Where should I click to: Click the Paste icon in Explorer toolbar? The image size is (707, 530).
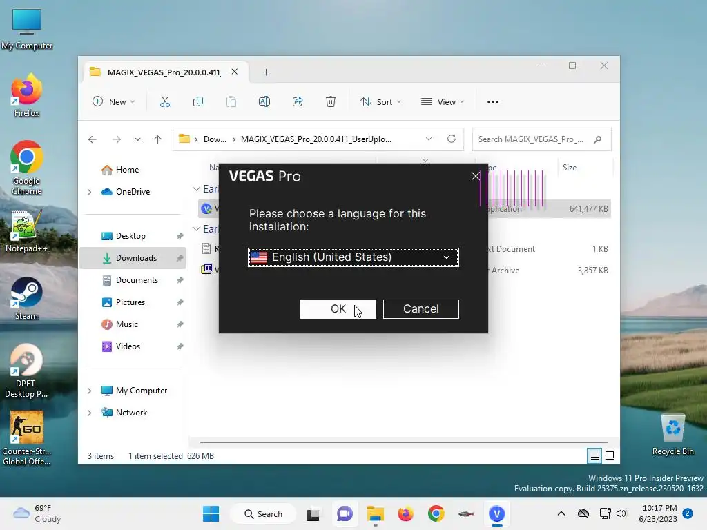231,102
